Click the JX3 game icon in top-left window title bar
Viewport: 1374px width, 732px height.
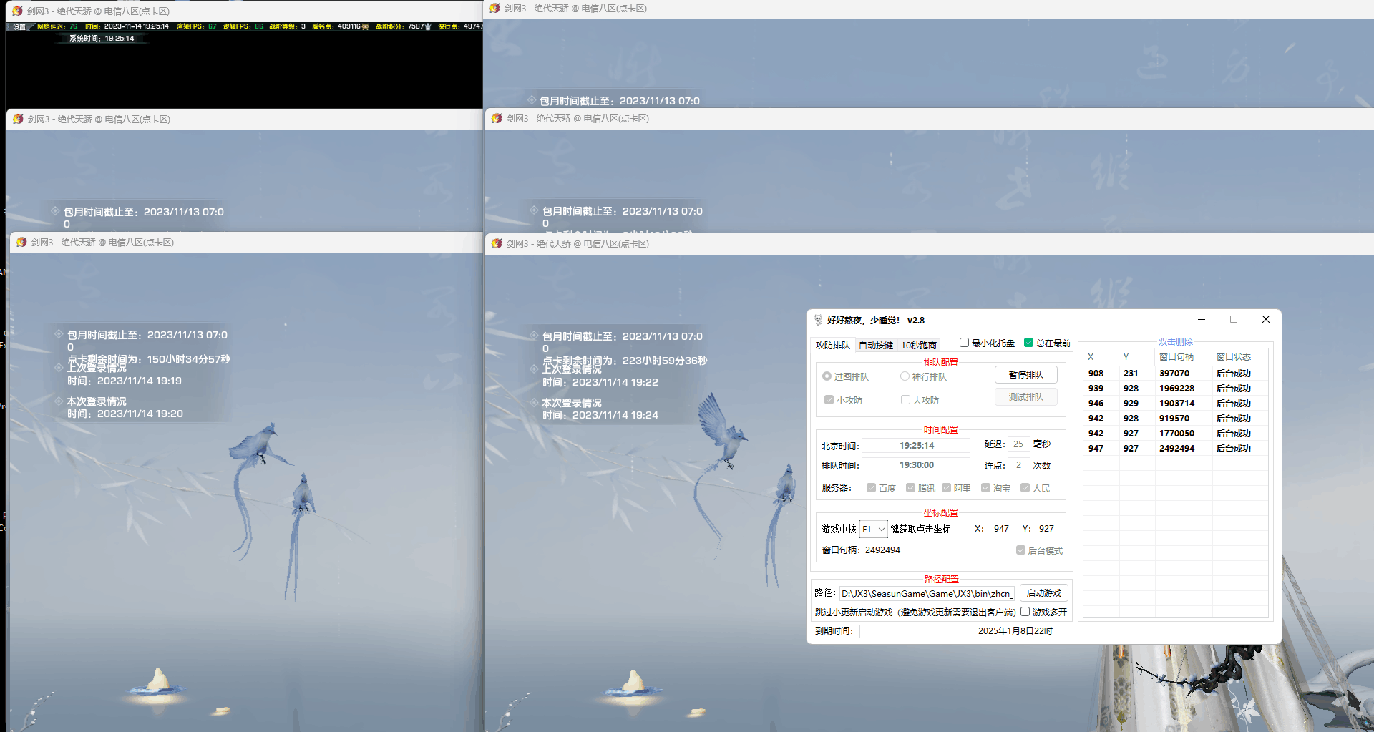pyautogui.click(x=18, y=11)
